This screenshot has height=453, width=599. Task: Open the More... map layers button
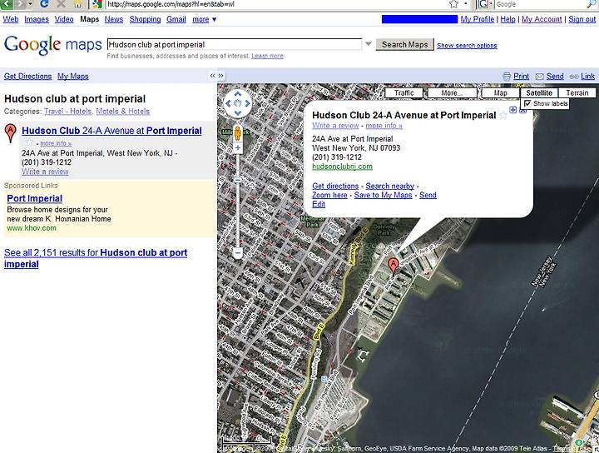click(x=452, y=93)
